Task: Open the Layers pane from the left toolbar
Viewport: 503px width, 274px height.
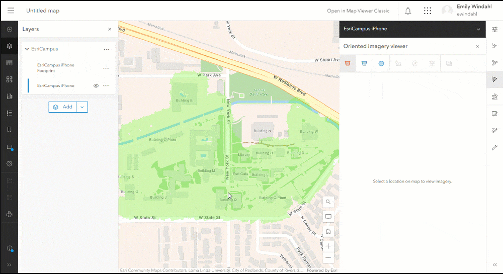Action: click(9, 46)
